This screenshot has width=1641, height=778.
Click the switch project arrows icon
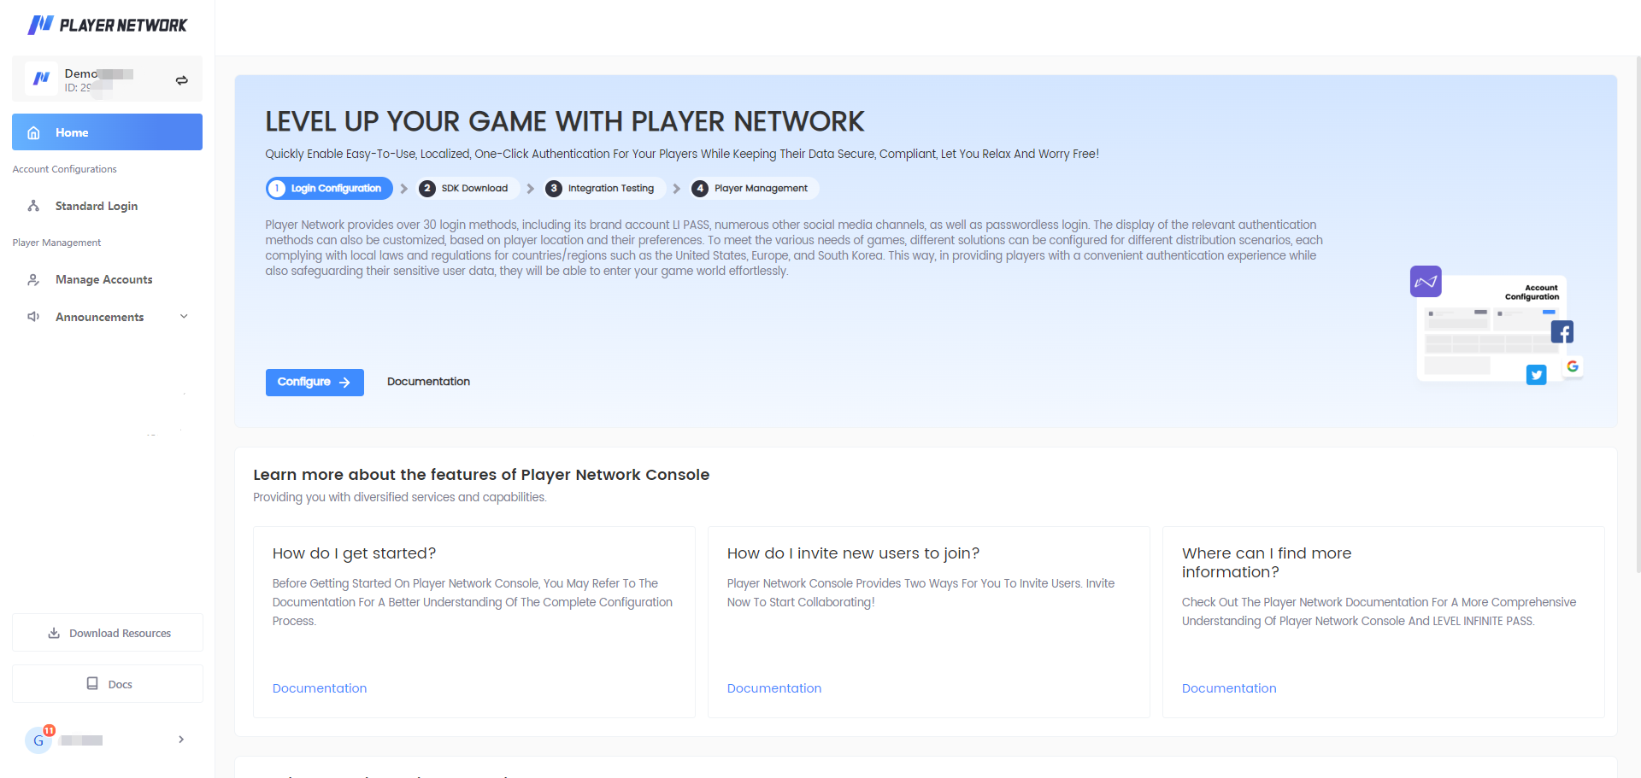pyautogui.click(x=181, y=80)
